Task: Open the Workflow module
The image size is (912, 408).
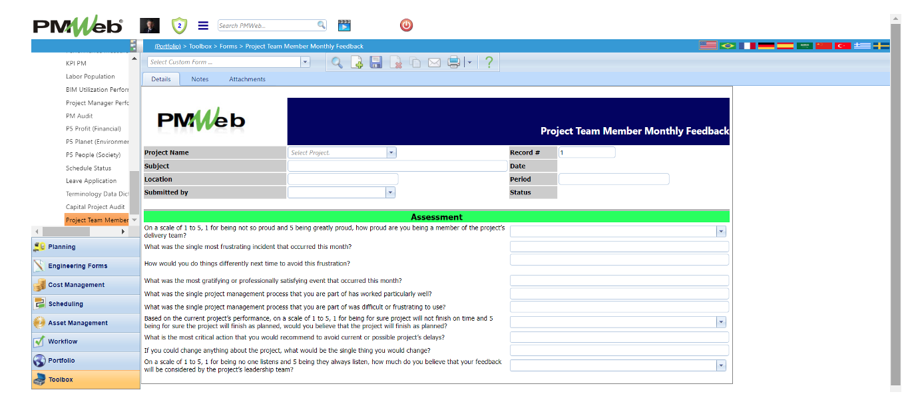Action: point(86,341)
